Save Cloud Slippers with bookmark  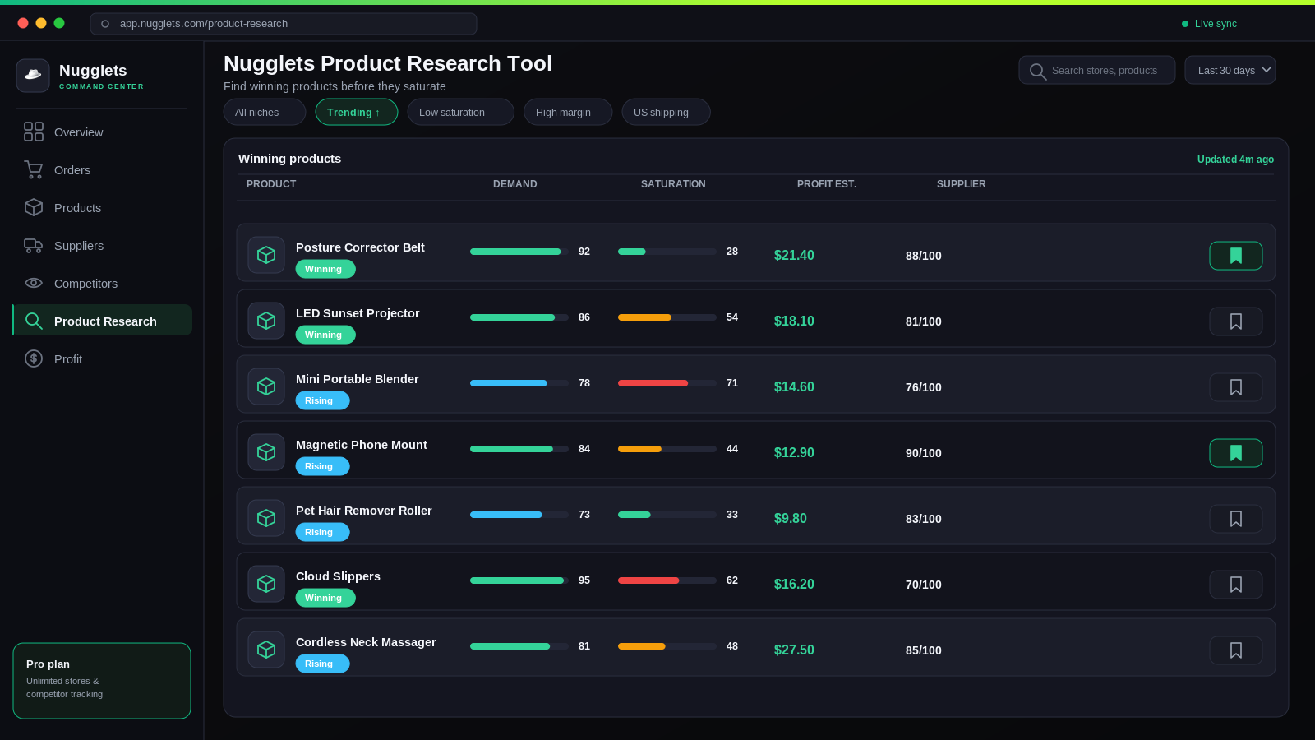pyautogui.click(x=1236, y=585)
